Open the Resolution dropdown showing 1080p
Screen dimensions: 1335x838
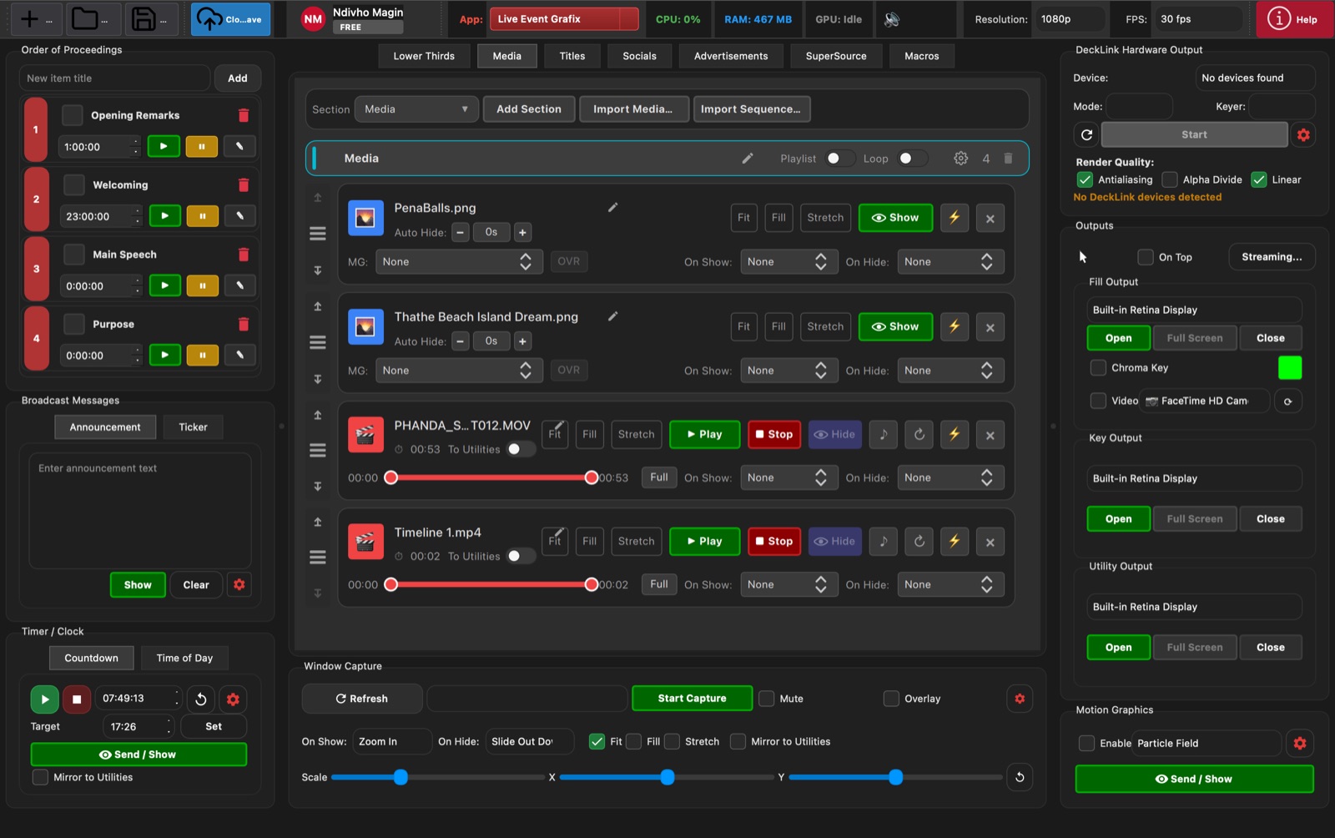[x=1071, y=19]
